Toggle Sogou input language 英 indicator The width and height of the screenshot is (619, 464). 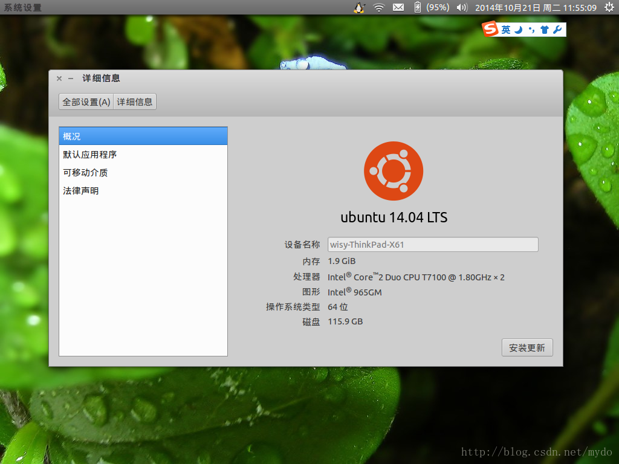point(506,30)
